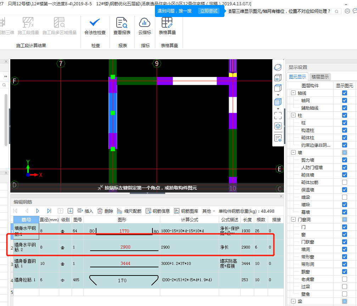Click the dashed cube element view icon
357x306 pixels.
coord(278,126)
